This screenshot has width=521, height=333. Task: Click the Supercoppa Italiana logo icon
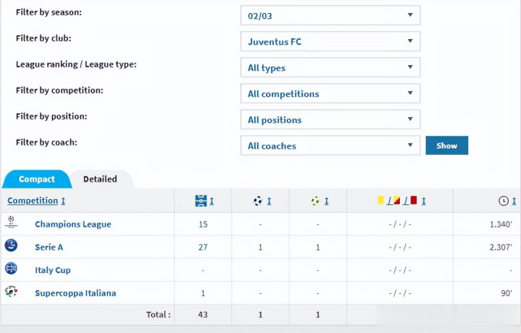pyautogui.click(x=11, y=291)
